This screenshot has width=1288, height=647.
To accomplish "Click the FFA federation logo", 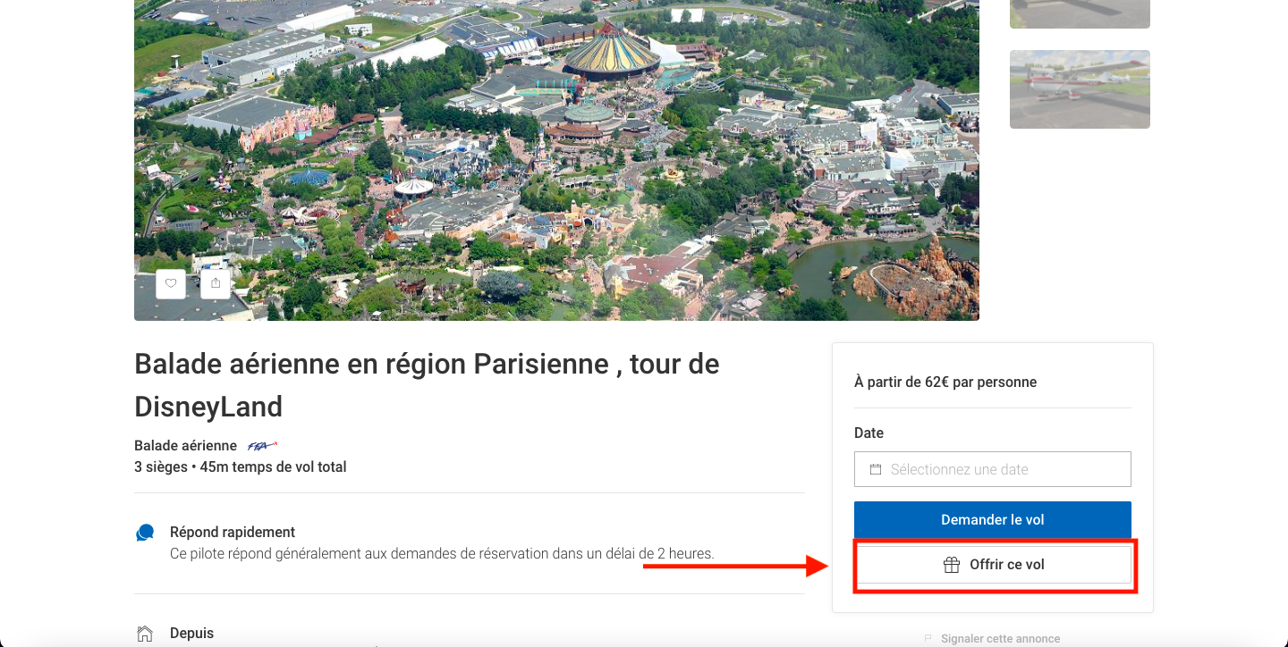I will [x=262, y=445].
